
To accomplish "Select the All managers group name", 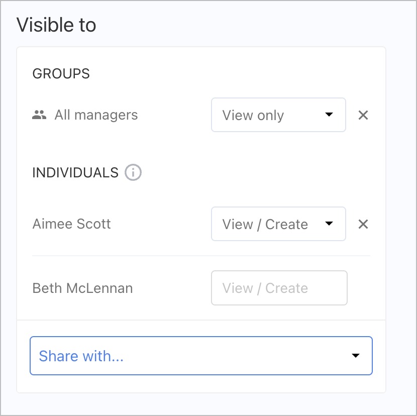I will 96,115.
